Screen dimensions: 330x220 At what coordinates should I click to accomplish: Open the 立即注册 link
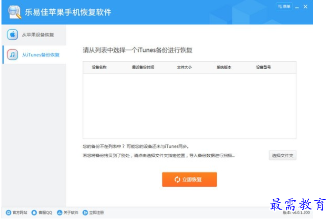(x=96, y=213)
